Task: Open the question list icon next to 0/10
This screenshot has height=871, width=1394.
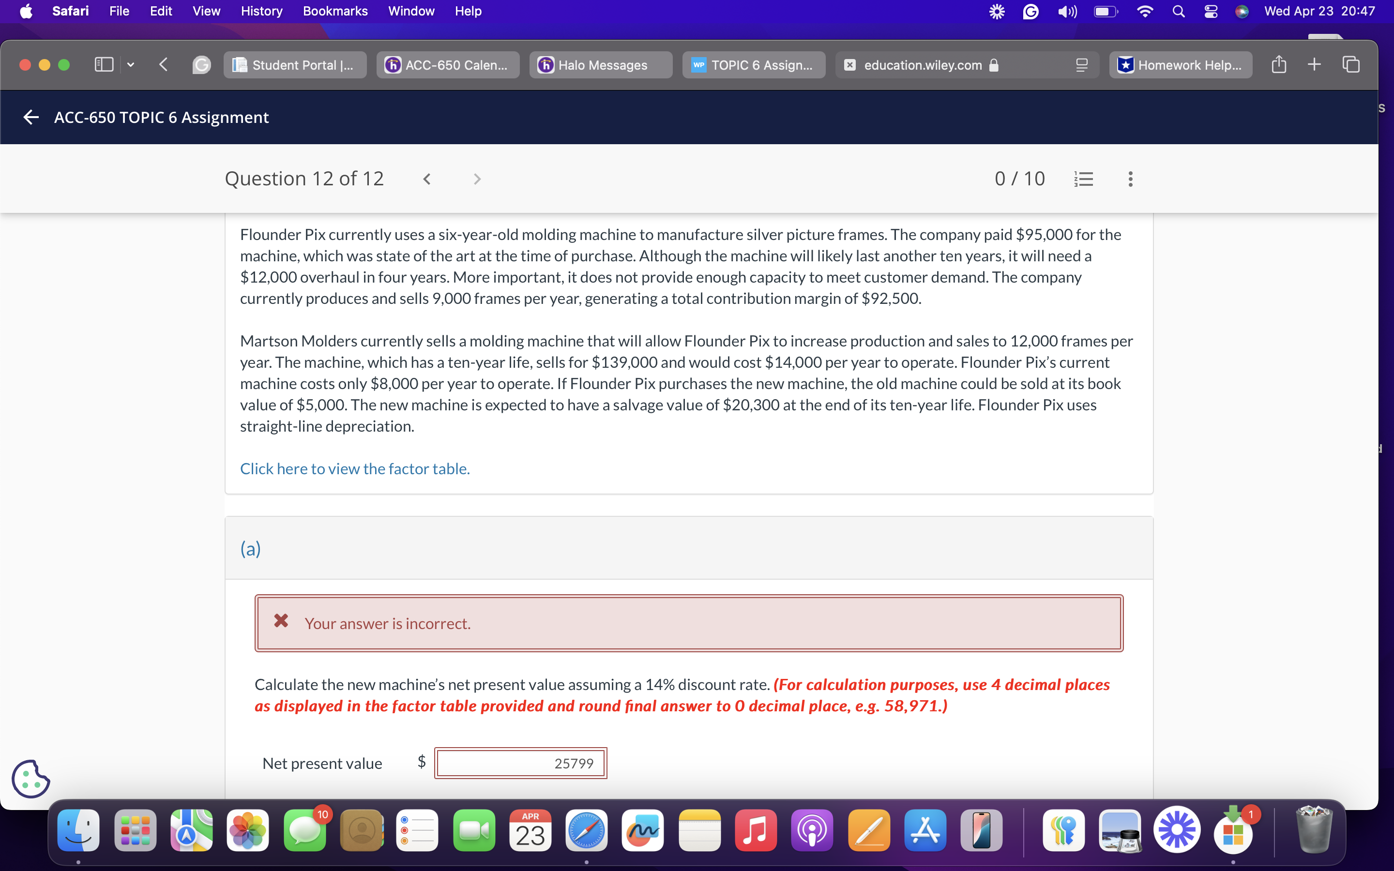Action: [x=1084, y=179]
